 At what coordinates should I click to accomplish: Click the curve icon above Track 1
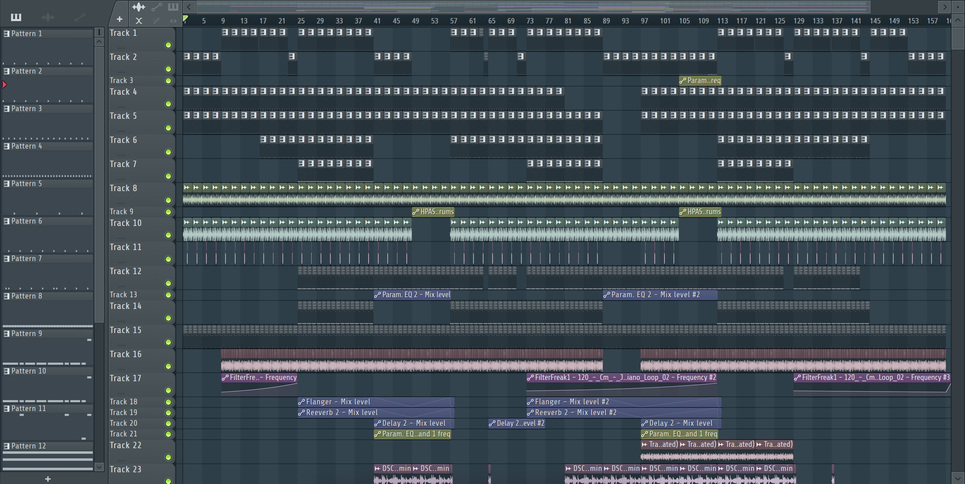[156, 21]
